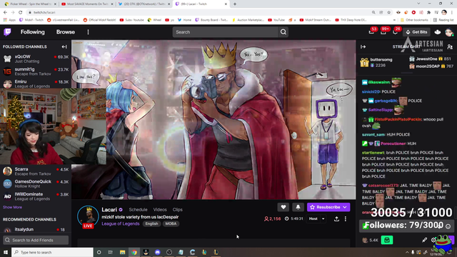Focus the Search to Add Friends field
457x257 pixels.
(36, 240)
